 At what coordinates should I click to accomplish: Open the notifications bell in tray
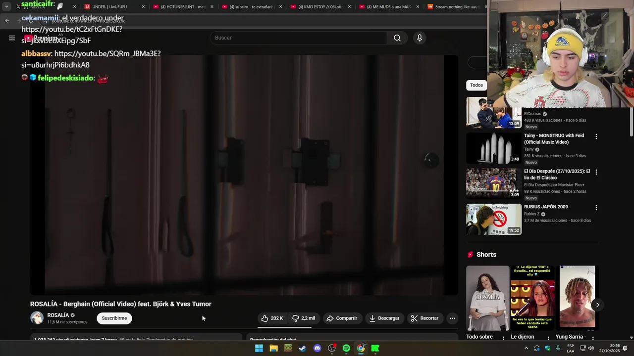point(625,348)
